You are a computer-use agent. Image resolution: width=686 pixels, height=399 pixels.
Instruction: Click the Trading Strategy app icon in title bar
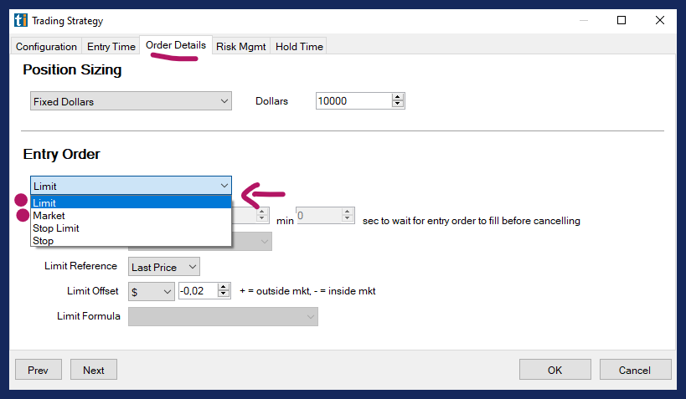coord(21,20)
